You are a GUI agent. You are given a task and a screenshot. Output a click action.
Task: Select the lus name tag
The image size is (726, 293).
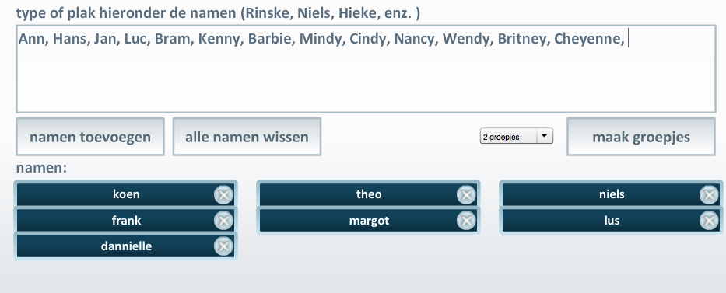coord(611,221)
